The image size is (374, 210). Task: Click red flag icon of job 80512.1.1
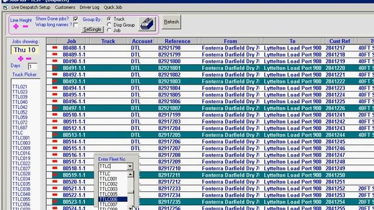55,128
